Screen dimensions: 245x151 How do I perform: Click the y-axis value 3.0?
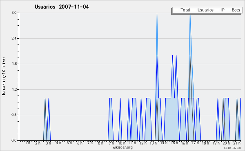coord(14,13)
